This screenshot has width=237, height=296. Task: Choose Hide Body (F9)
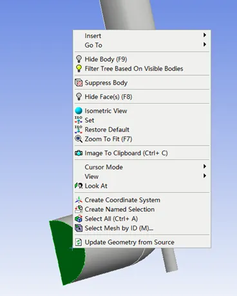[x=142, y=59]
